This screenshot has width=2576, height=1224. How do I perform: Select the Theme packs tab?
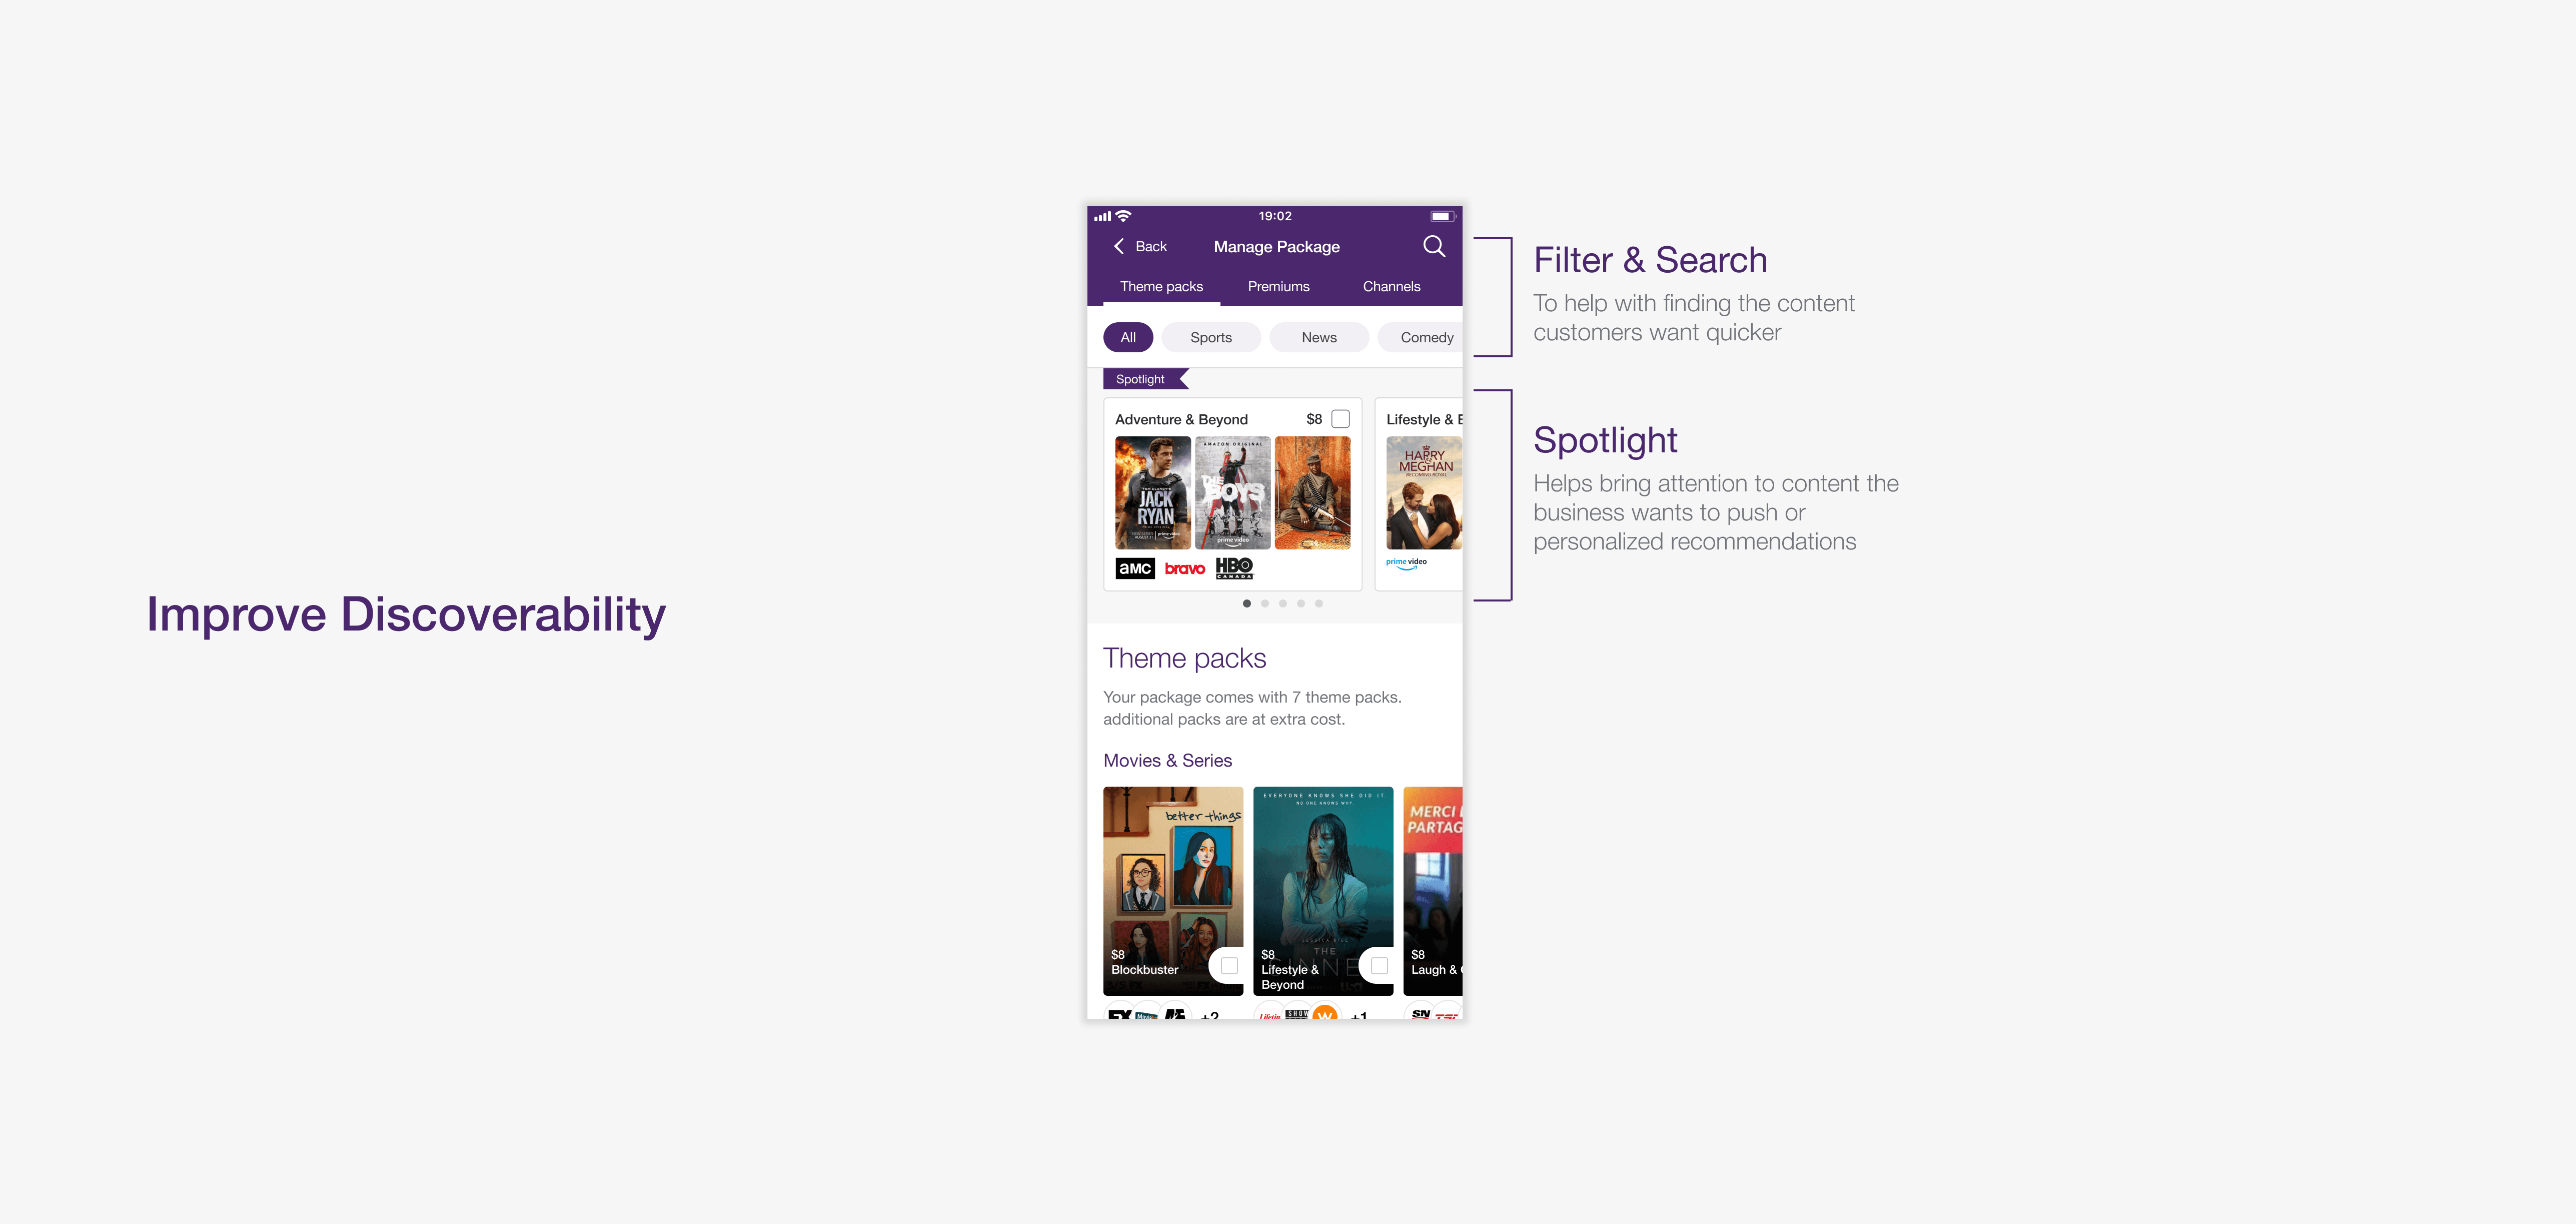tap(1161, 286)
